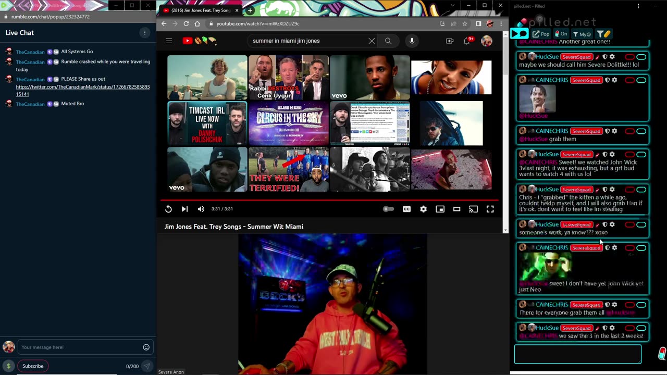Open Timcast IRL Live Now thumbnail
Image resolution: width=667 pixels, height=375 pixels.
point(207,123)
